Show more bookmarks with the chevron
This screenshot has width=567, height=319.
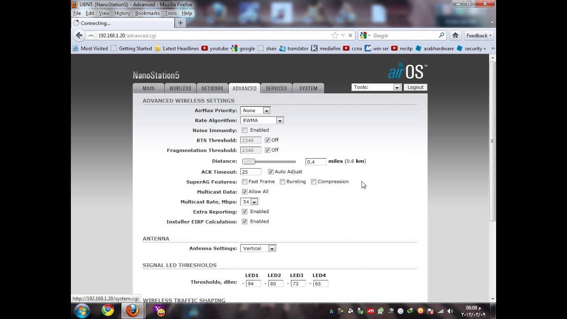tap(493, 48)
